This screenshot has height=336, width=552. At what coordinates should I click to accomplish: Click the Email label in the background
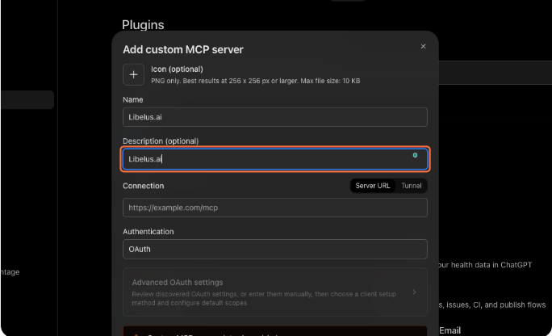pyautogui.click(x=450, y=330)
